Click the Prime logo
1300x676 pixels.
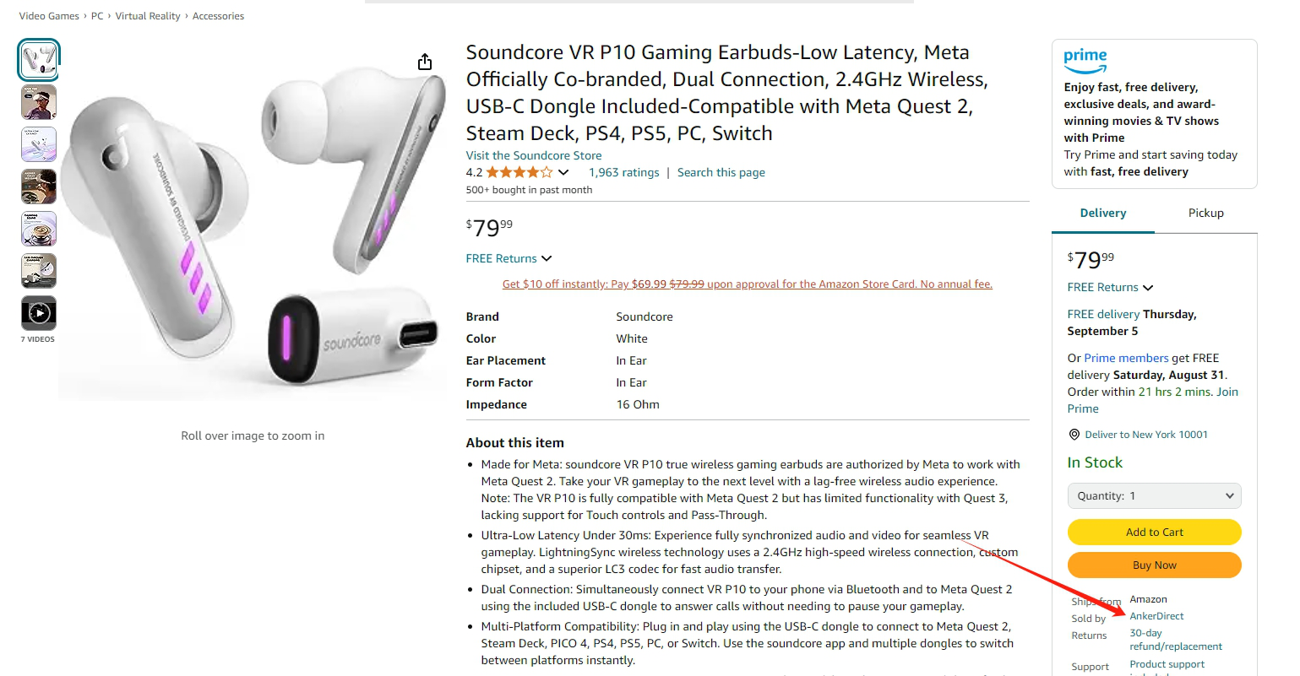(x=1085, y=60)
